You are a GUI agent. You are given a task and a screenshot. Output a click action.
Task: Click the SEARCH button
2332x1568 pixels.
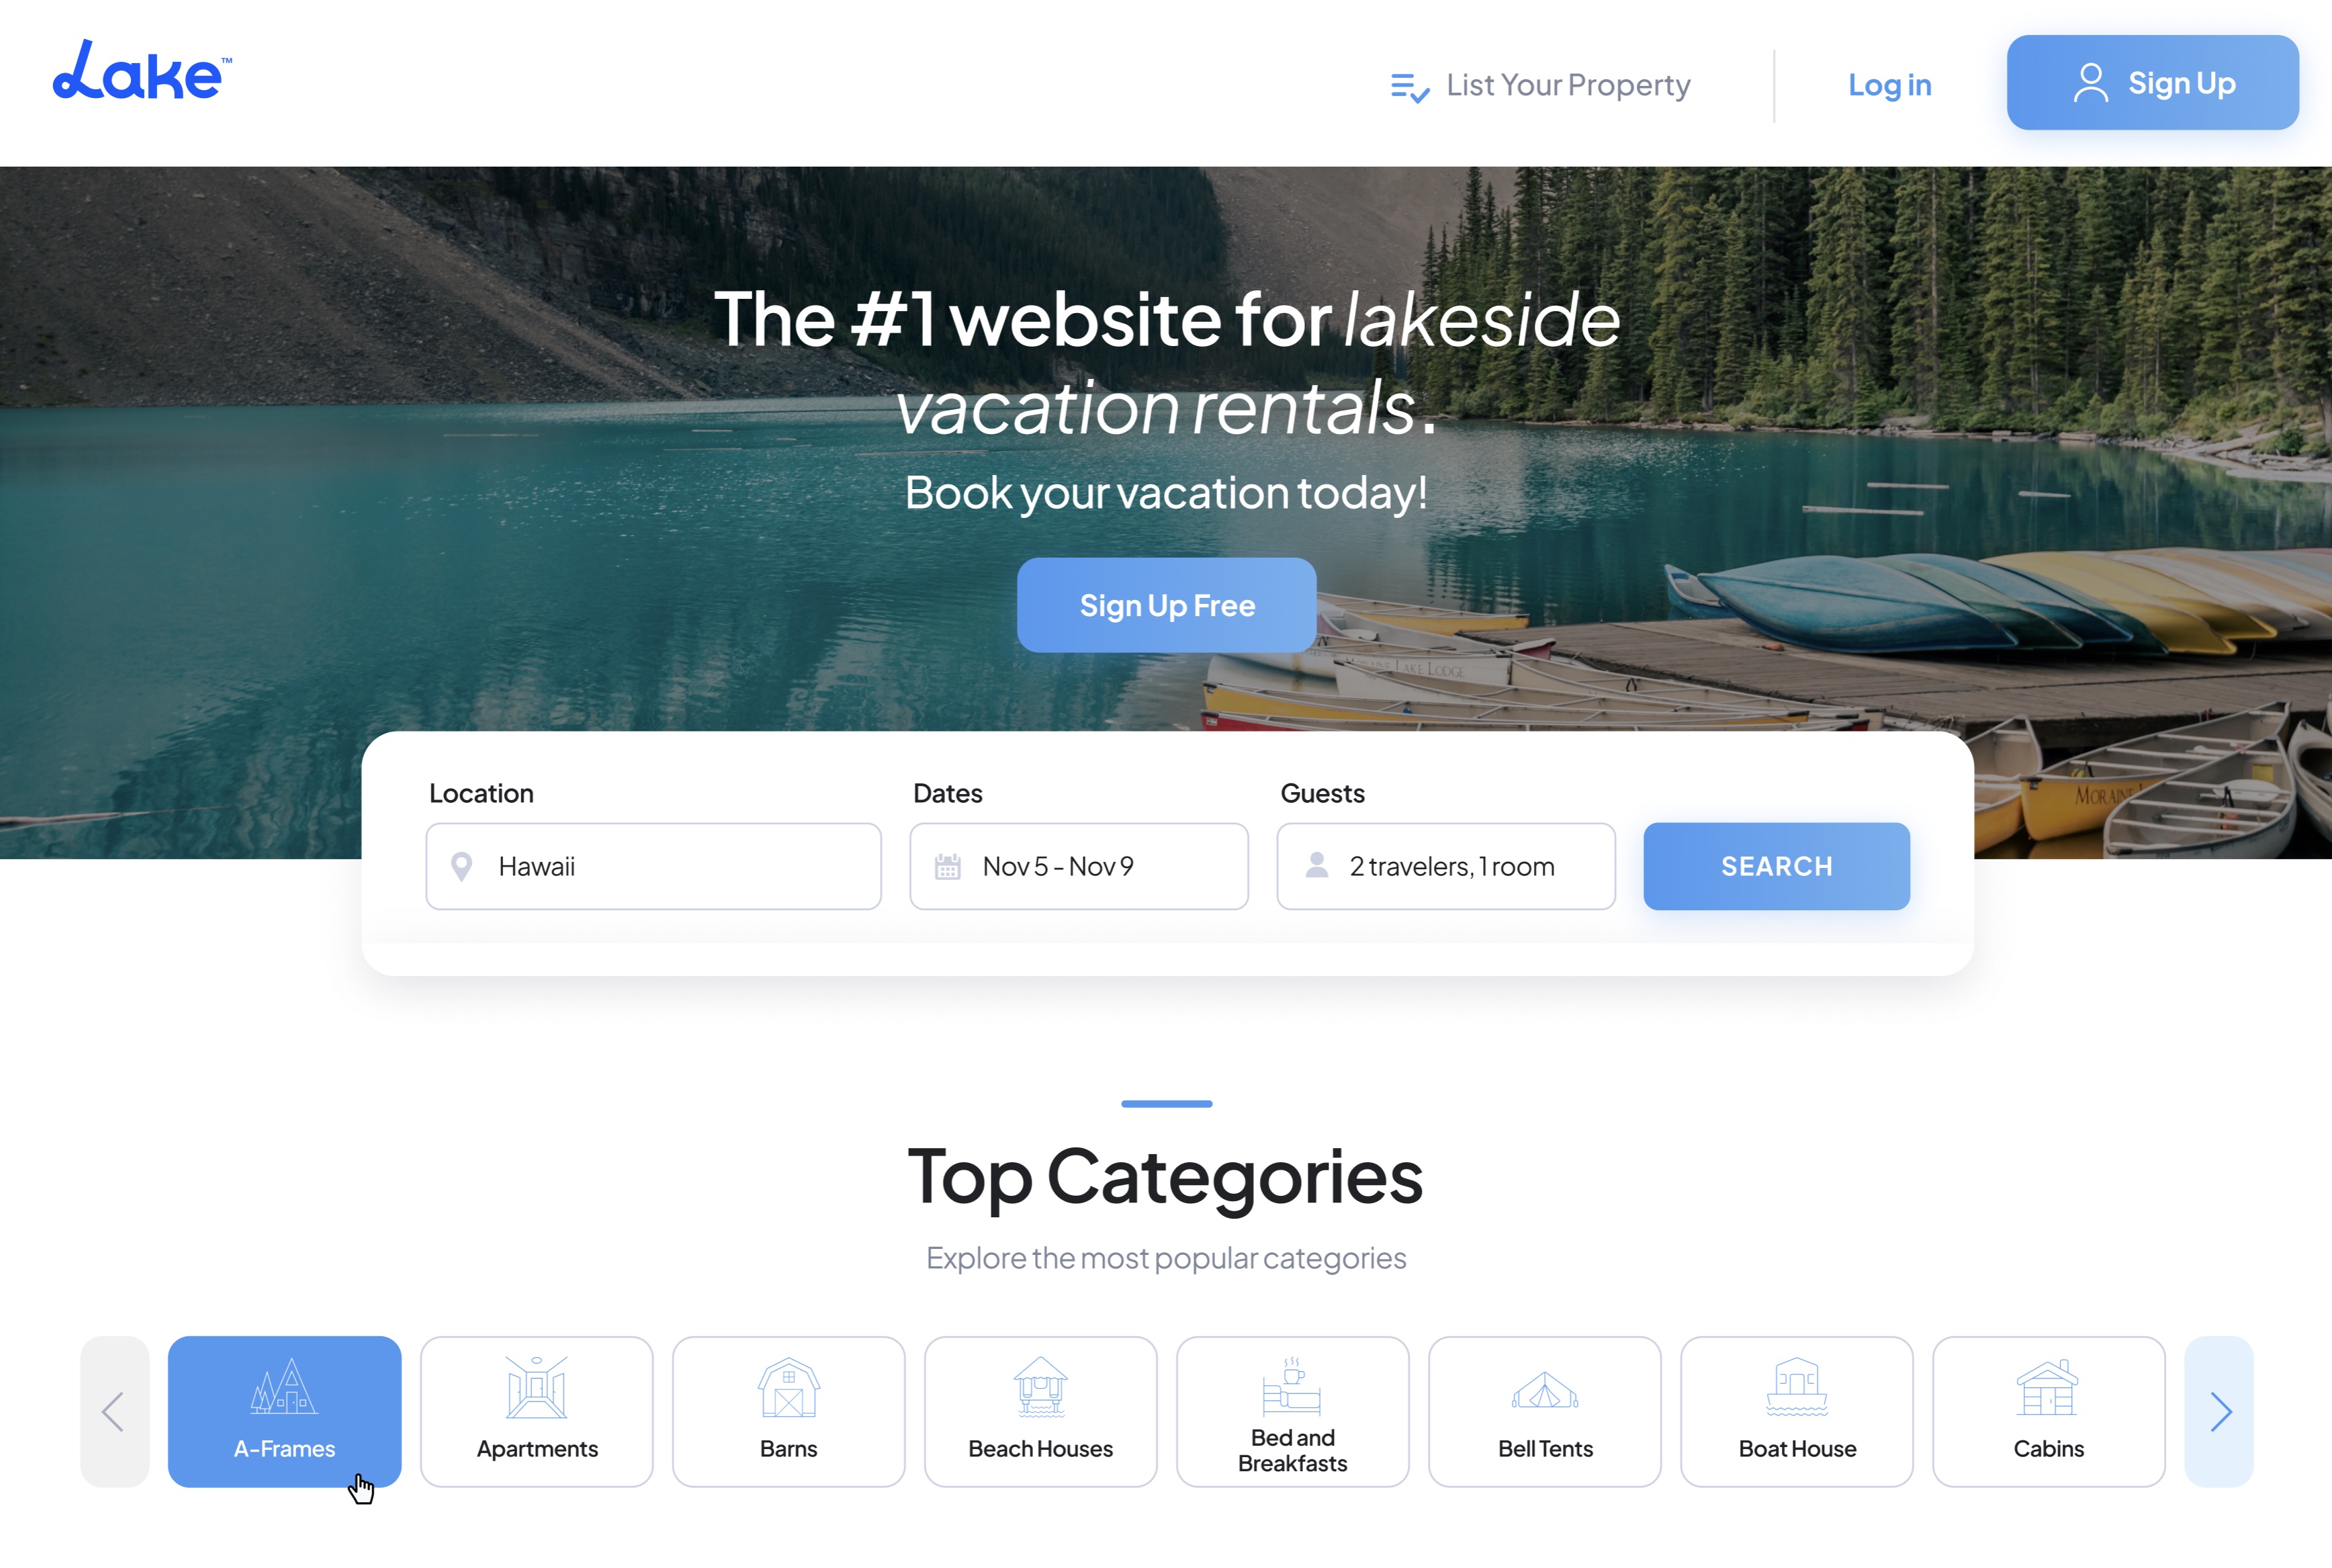pyautogui.click(x=1777, y=866)
